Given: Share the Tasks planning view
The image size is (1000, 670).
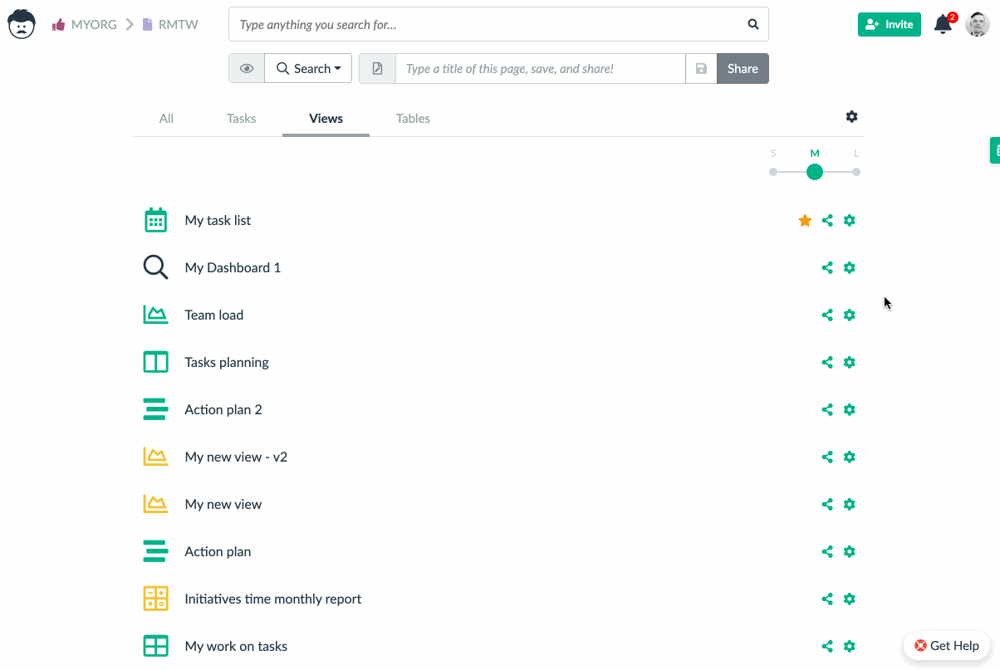Looking at the screenshot, I should [827, 362].
